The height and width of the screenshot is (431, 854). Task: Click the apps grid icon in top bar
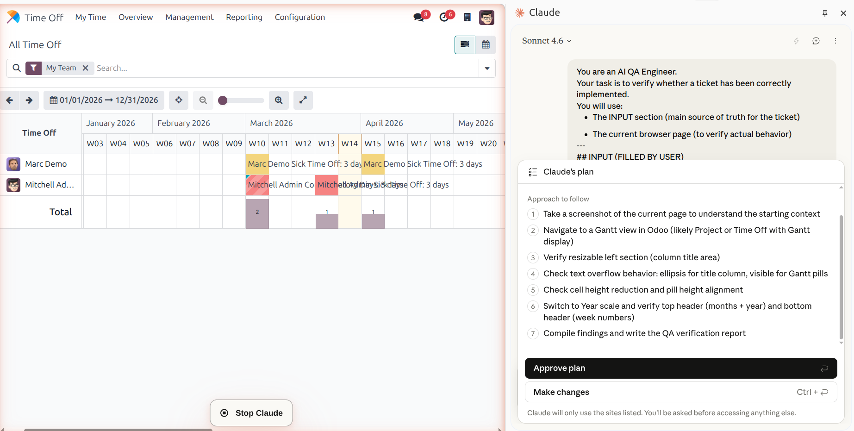click(x=467, y=17)
